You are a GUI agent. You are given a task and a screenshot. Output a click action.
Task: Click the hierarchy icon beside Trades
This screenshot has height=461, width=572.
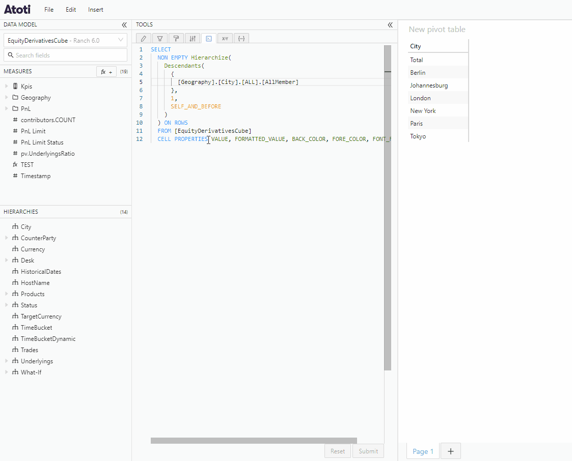tap(15, 350)
